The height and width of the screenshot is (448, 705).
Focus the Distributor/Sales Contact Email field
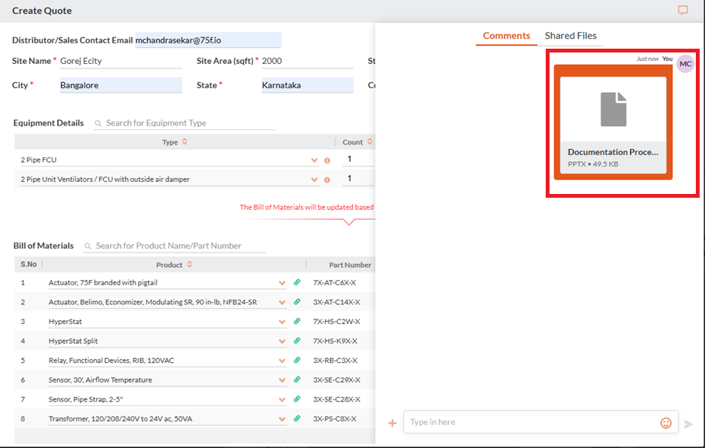tap(208, 40)
